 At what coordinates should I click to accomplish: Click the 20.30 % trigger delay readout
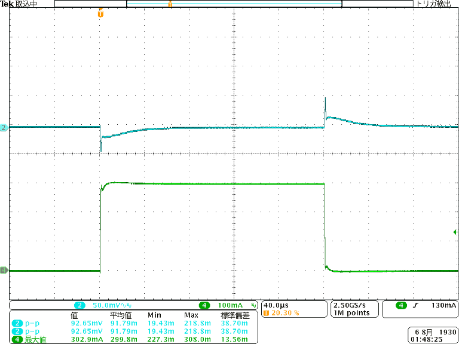284,313
